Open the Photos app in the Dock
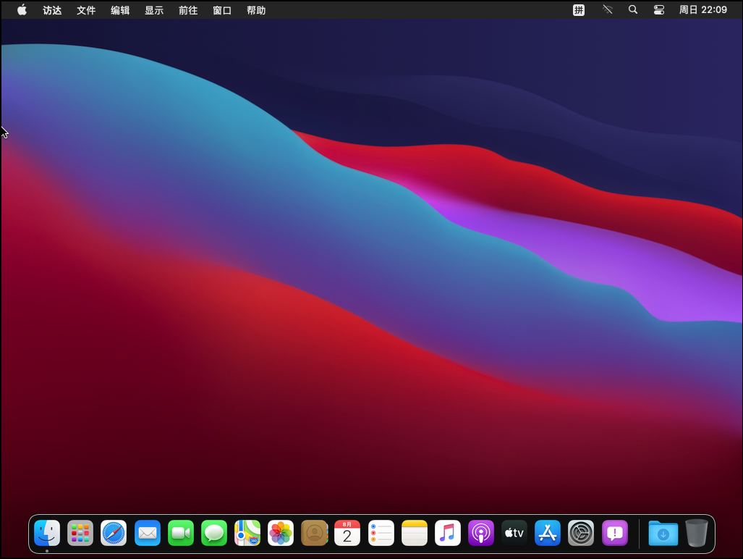The height and width of the screenshot is (559, 743). point(281,533)
